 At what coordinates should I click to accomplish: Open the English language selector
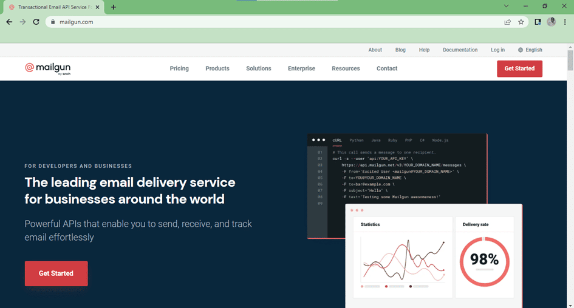pos(530,50)
